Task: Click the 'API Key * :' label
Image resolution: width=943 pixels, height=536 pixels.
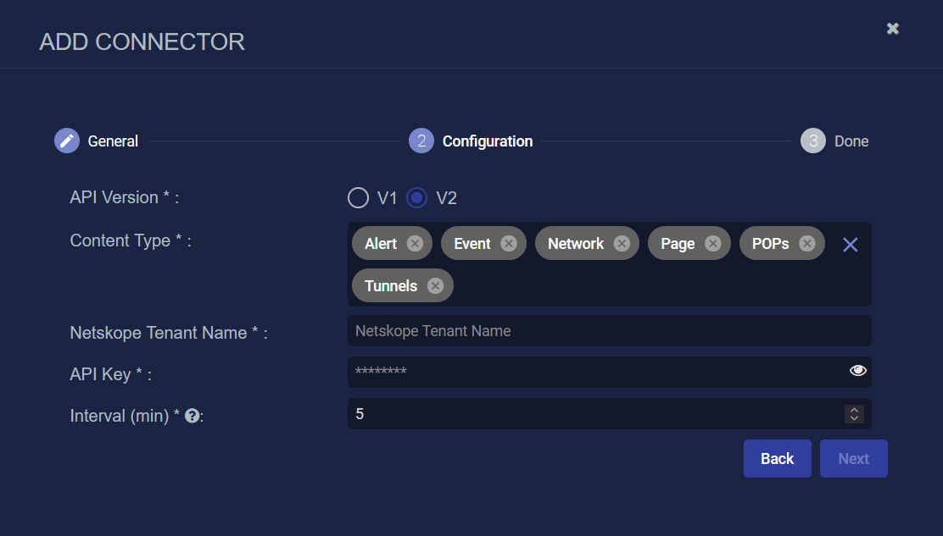Action: [110, 374]
